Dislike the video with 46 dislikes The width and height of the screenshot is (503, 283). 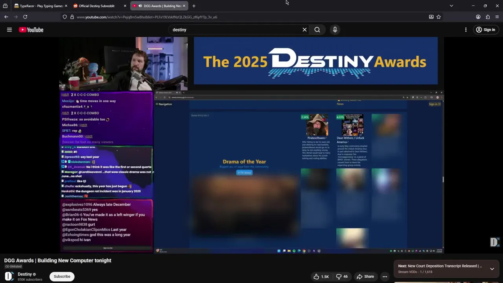point(342,277)
